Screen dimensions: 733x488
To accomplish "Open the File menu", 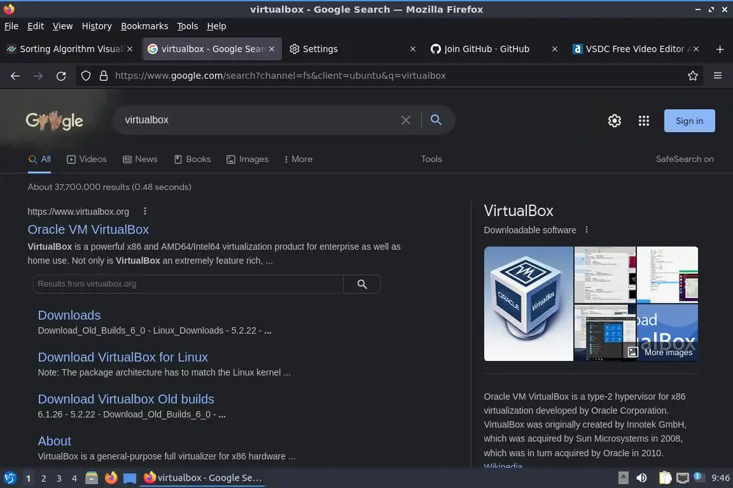I will pos(11,26).
